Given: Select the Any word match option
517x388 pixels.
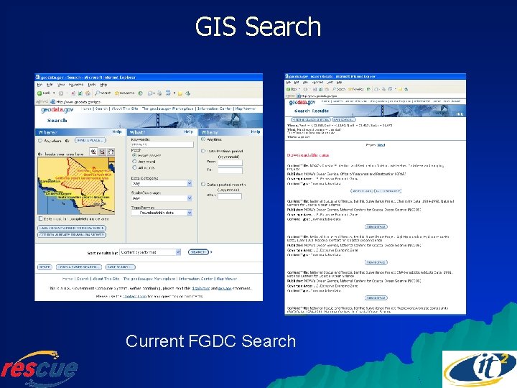Looking at the screenshot, I should (x=134, y=162).
